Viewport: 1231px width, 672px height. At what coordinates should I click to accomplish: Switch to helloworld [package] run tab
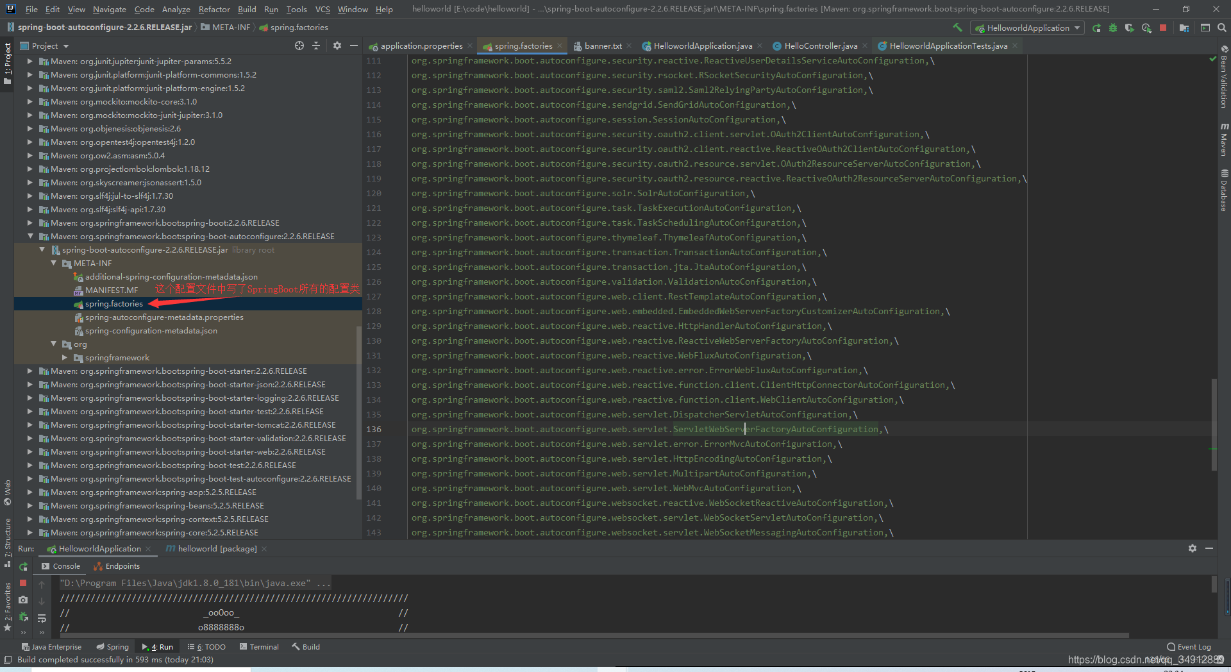217,549
